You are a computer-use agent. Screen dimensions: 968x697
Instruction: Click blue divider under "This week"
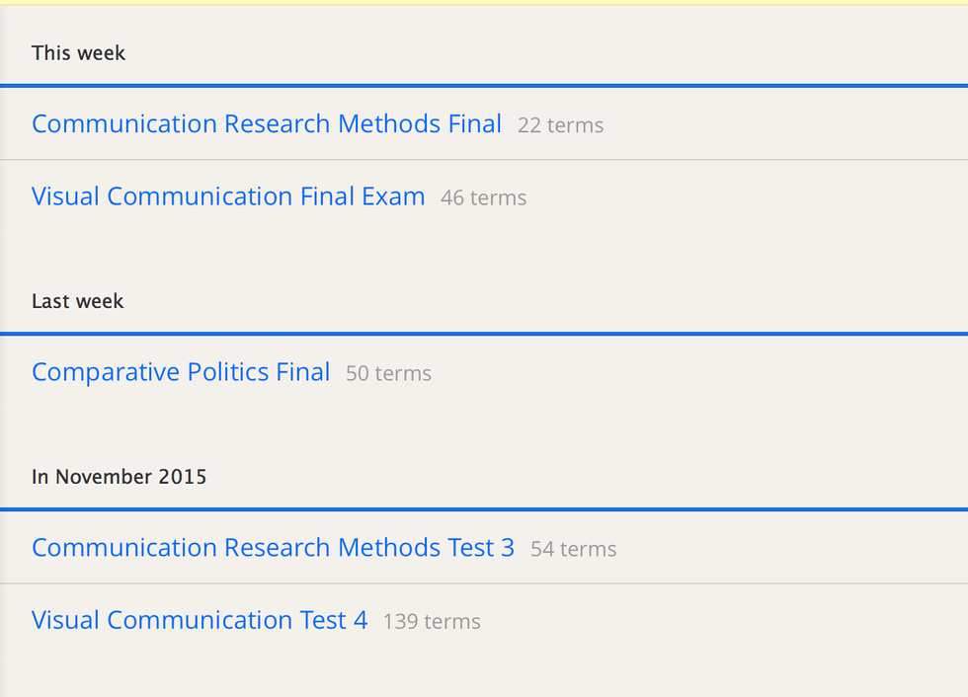tap(484, 86)
